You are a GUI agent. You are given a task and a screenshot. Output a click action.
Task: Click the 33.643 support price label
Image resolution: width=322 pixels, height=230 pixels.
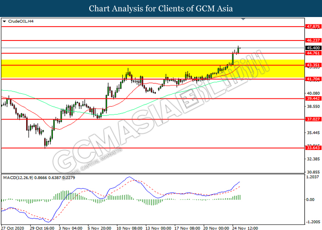pos(313,148)
